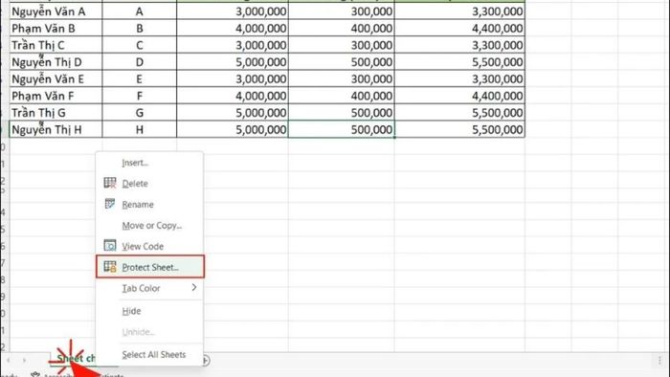670x377 pixels.
Task: Click the View Code icon
Action: [x=110, y=246]
